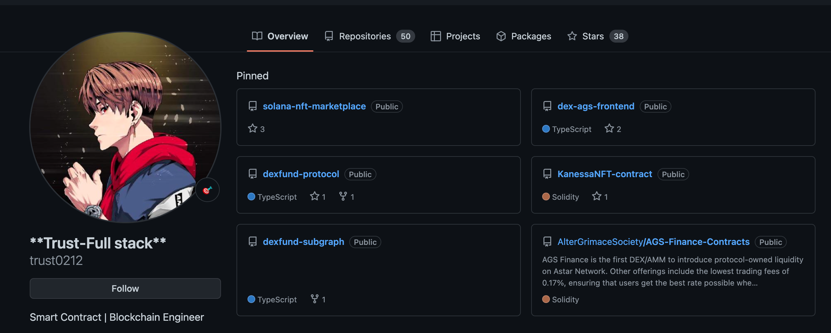Image resolution: width=831 pixels, height=333 pixels.
Task: Go to the Packages tab
Action: [524, 36]
